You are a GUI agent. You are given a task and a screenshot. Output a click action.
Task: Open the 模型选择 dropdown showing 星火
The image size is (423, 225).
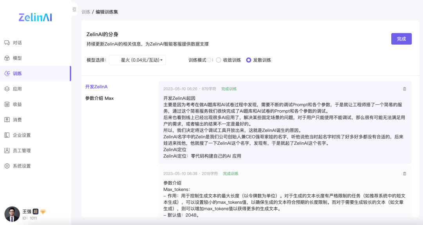(137, 60)
